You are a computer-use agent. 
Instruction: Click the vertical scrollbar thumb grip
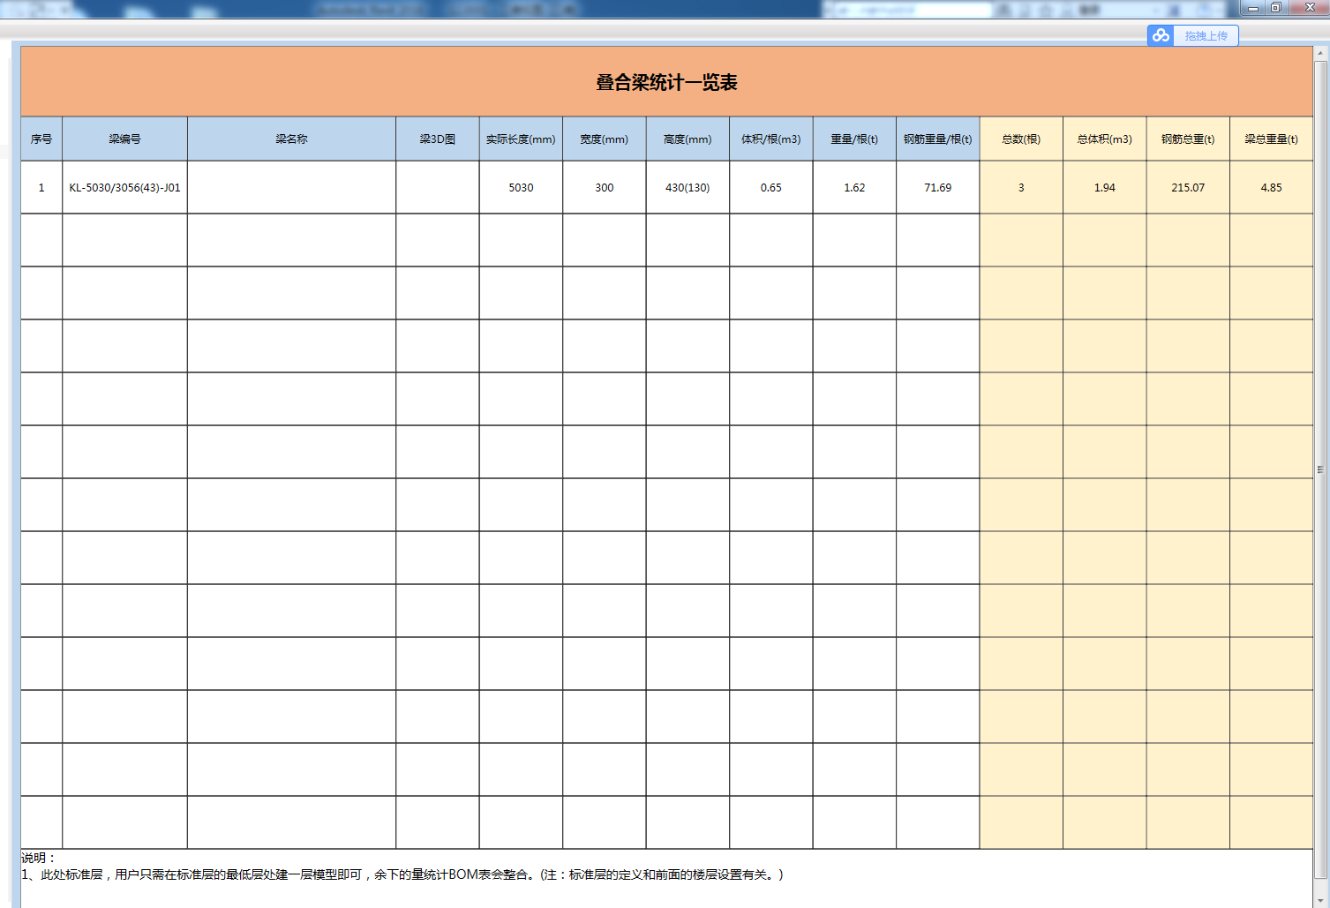pyautogui.click(x=1320, y=469)
